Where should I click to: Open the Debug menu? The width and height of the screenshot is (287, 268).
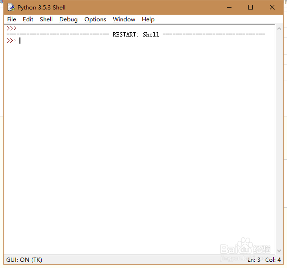pos(68,19)
